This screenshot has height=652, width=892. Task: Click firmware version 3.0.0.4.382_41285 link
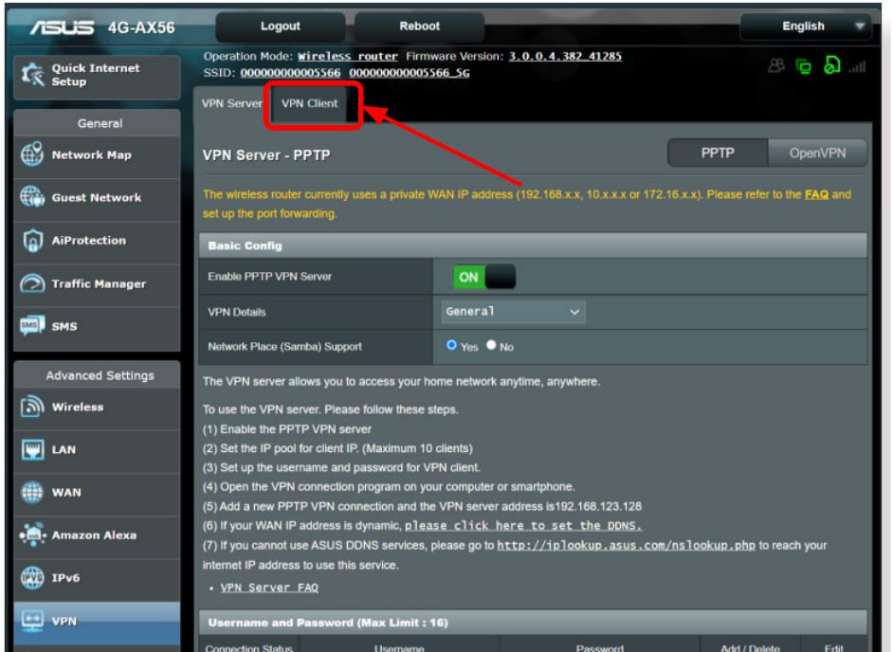(565, 56)
